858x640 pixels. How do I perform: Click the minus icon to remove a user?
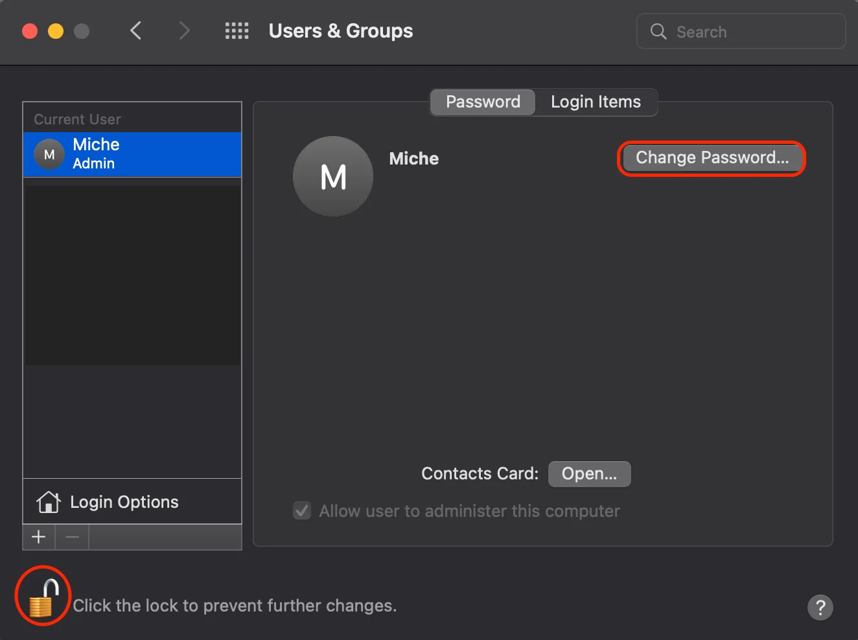pos(71,536)
